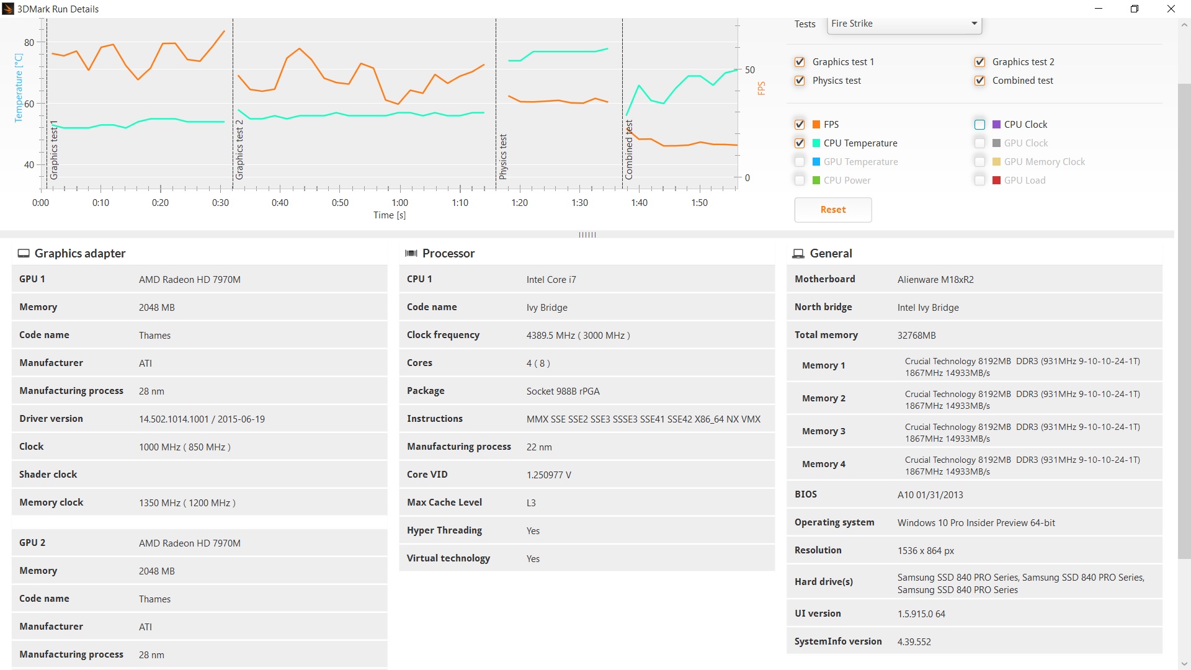1191x670 pixels.
Task: Click the General laptop icon
Action: (x=798, y=253)
